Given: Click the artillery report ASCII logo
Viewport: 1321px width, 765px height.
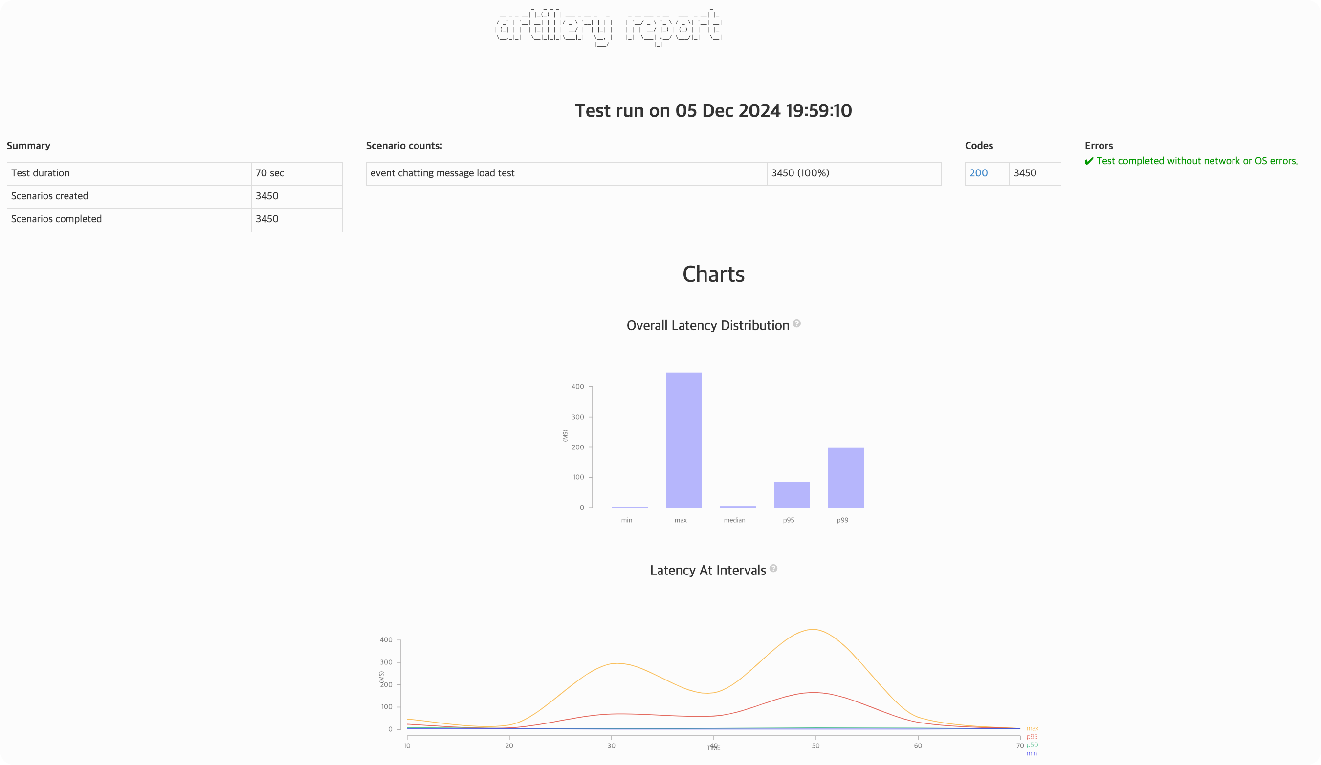Looking at the screenshot, I should pos(608,27).
